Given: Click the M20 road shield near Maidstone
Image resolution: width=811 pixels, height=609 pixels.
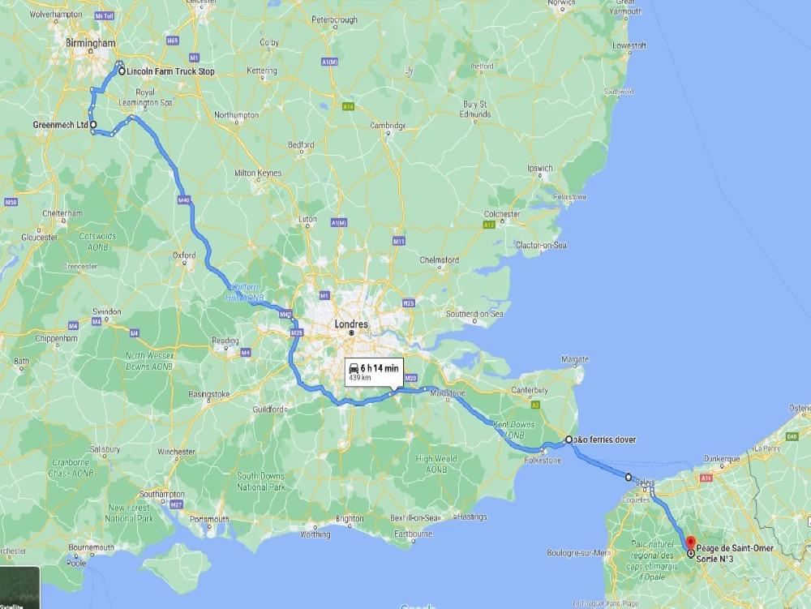Looking at the screenshot, I should [x=410, y=379].
